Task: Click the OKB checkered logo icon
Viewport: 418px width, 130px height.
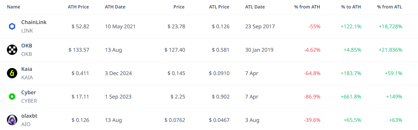Action: 12,50
